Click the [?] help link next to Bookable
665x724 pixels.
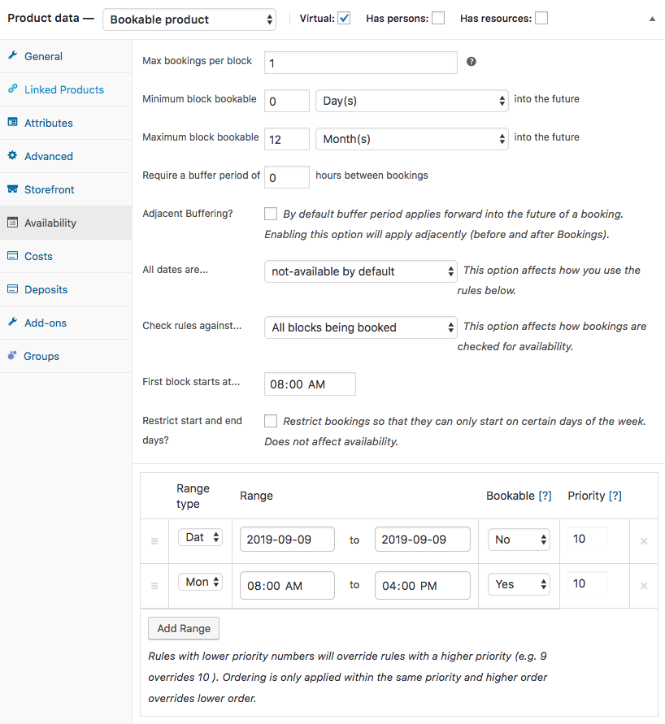pyautogui.click(x=545, y=496)
